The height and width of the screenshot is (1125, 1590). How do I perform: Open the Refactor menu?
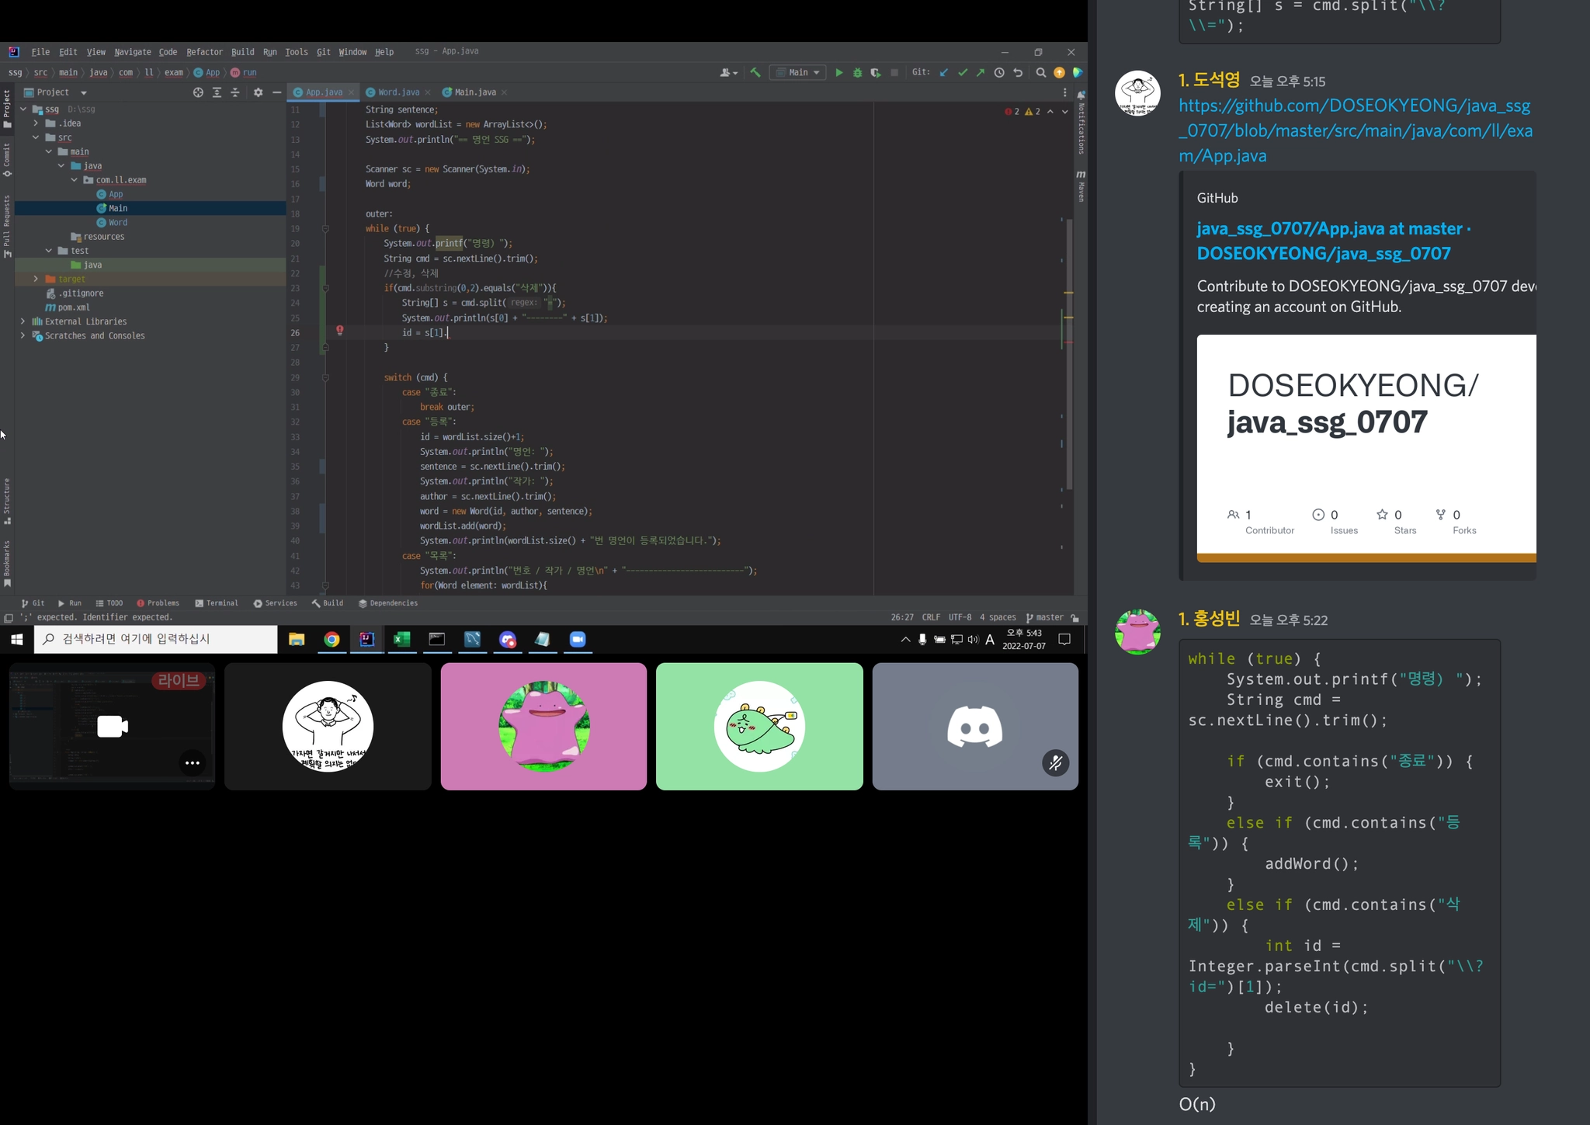click(204, 52)
